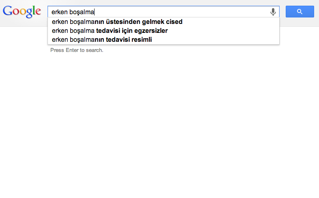
Task: Click the typed text "erken boşalma" in search box
Action: pyautogui.click(x=73, y=12)
